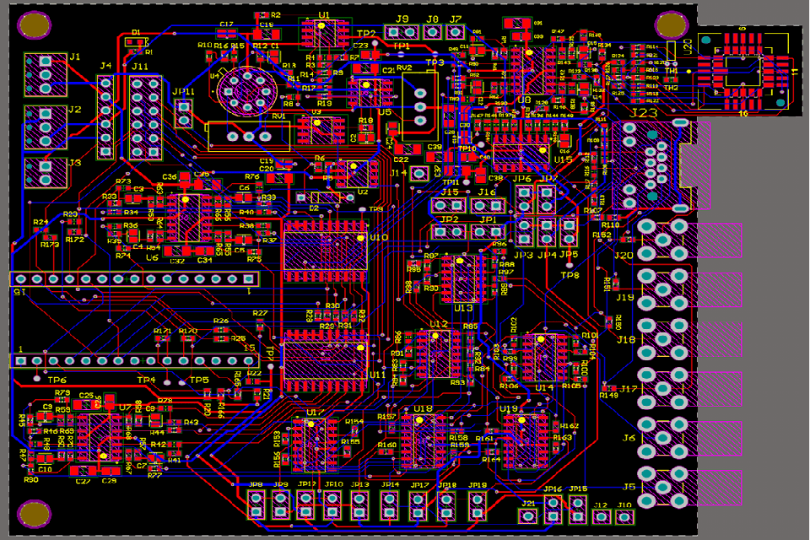810x540 pixels.
Task: Select the J21 pad footprint
Action: pyautogui.click(x=527, y=516)
